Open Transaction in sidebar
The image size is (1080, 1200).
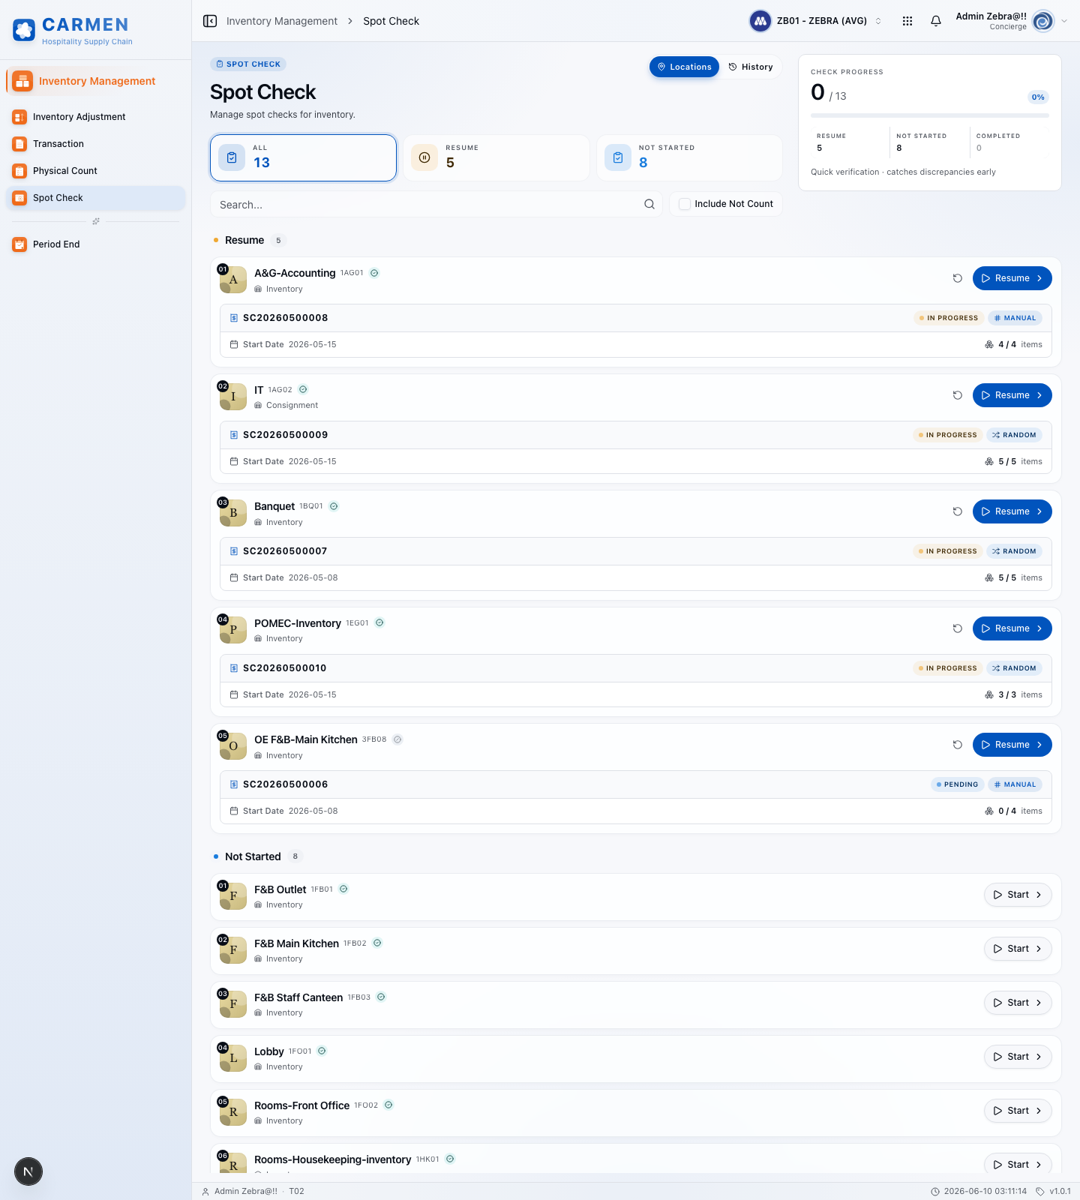click(x=95, y=144)
